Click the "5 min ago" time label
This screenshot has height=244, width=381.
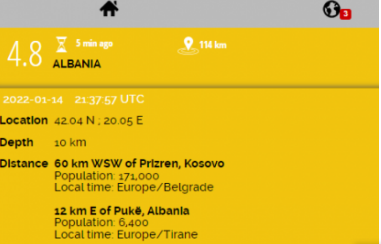coord(94,44)
